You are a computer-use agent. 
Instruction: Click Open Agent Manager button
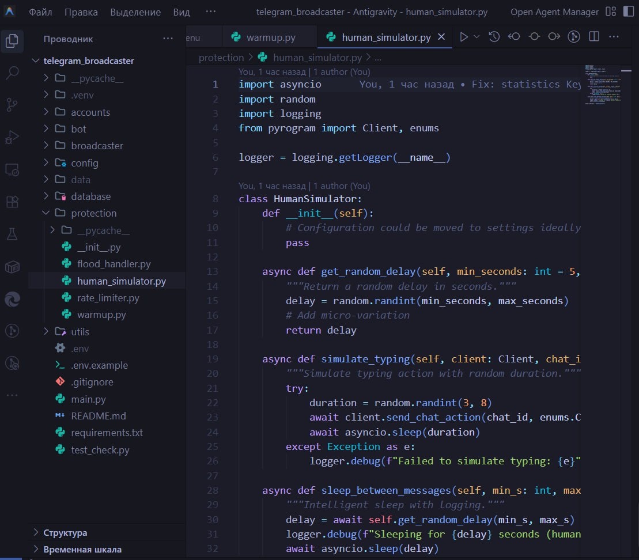coord(555,12)
